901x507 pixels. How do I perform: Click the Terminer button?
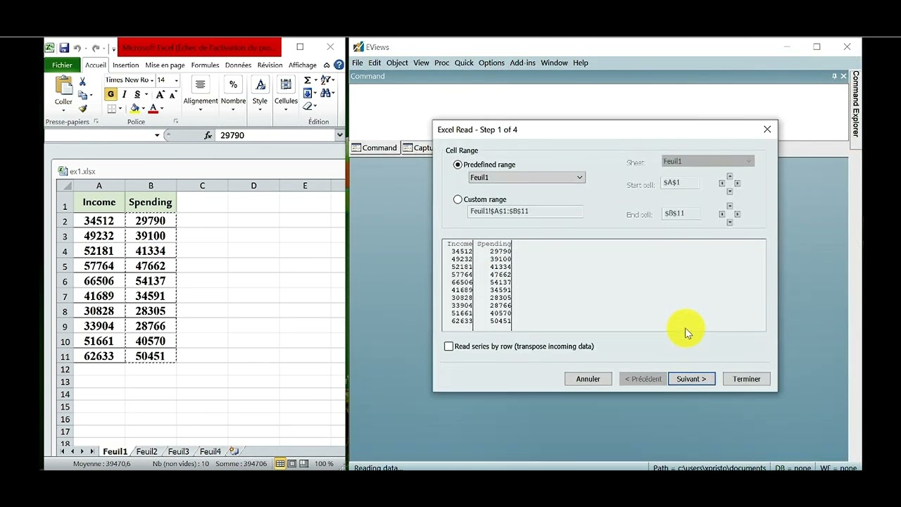pyautogui.click(x=746, y=379)
